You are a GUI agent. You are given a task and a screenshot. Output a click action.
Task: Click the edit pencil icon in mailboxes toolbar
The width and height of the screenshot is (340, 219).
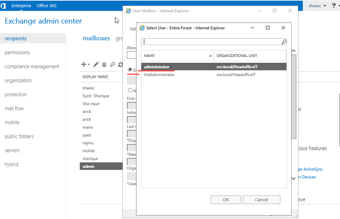(x=96, y=65)
